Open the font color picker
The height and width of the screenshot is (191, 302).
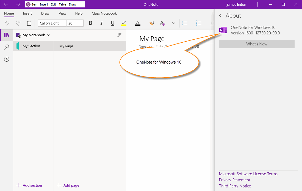click(x=137, y=23)
